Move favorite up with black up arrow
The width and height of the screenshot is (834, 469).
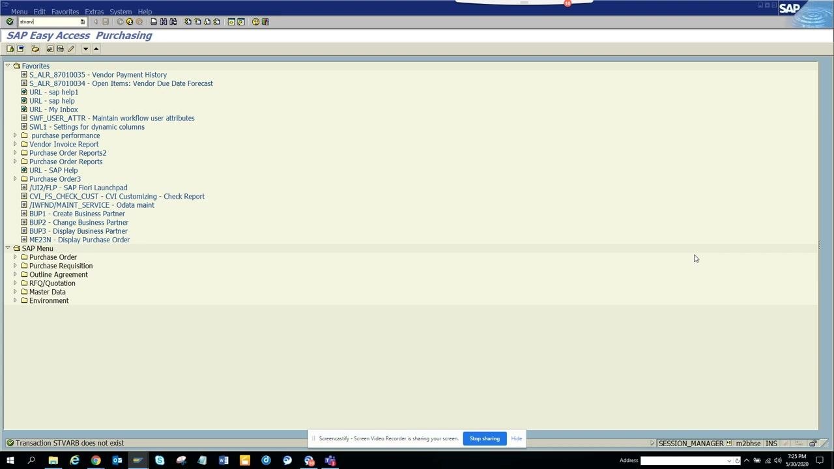96,49
